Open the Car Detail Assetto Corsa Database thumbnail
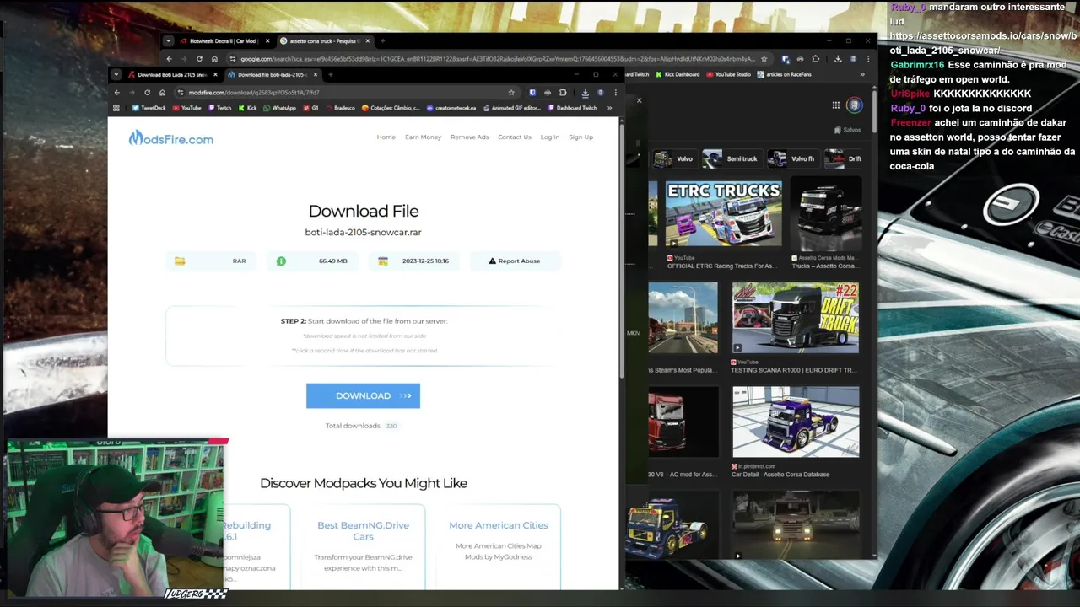 [796, 422]
